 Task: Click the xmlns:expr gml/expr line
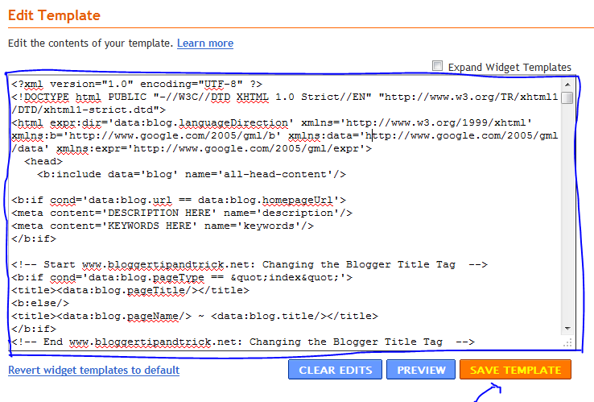click(192, 149)
